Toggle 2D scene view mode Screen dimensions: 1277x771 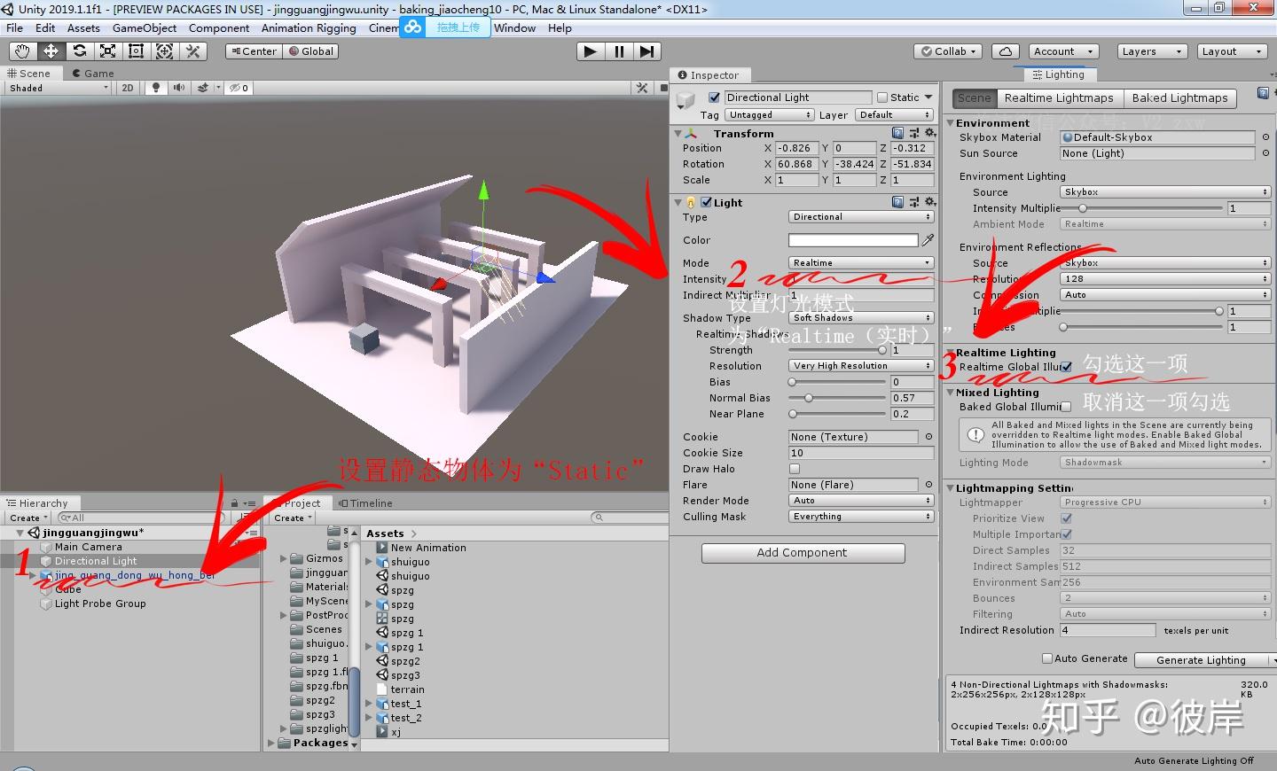pos(128,88)
